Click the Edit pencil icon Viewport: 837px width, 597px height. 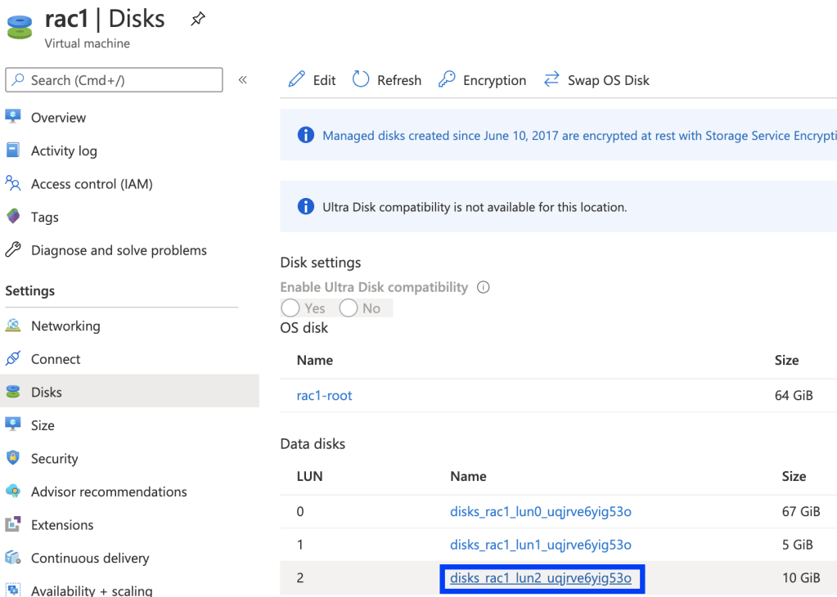pyautogui.click(x=297, y=79)
